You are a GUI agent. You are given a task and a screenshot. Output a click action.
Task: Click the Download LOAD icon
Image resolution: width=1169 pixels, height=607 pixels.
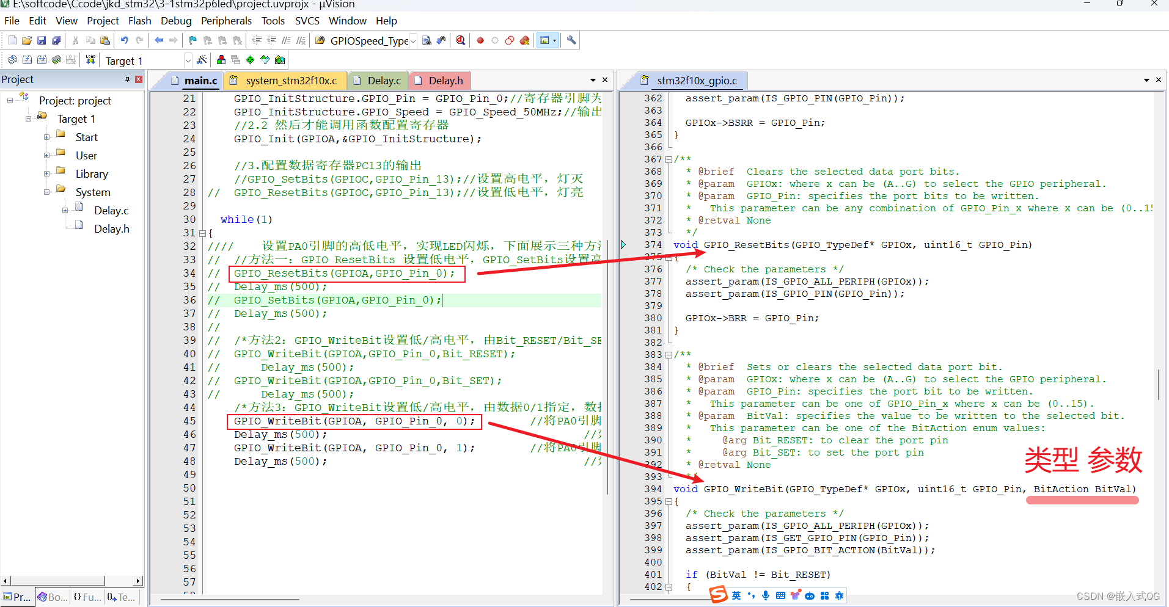90,60
